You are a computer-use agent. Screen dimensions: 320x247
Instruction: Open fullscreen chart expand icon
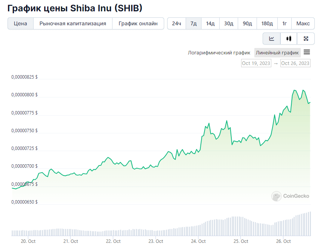306,39
